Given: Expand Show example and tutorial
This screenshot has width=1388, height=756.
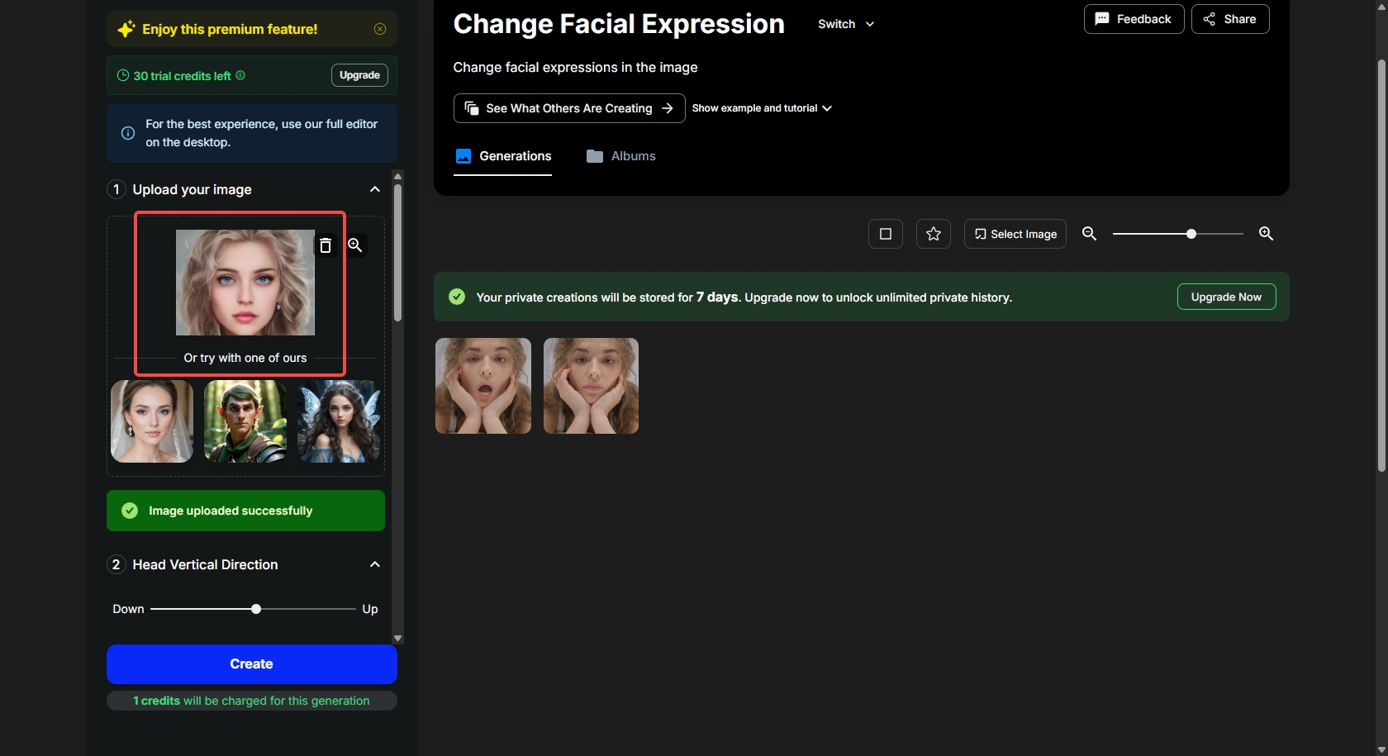Looking at the screenshot, I should point(762,108).
